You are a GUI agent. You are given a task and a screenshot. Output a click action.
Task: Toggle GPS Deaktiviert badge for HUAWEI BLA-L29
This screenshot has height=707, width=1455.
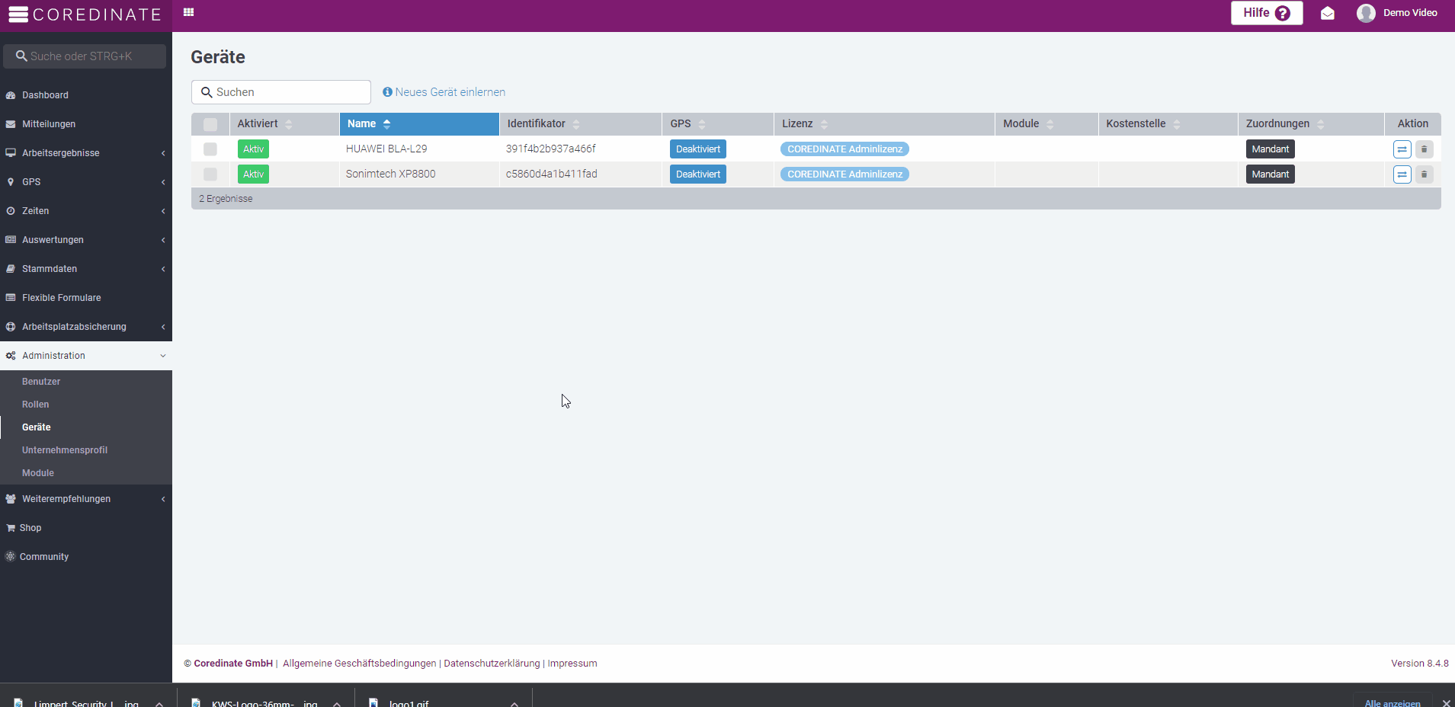coord(697,149)
